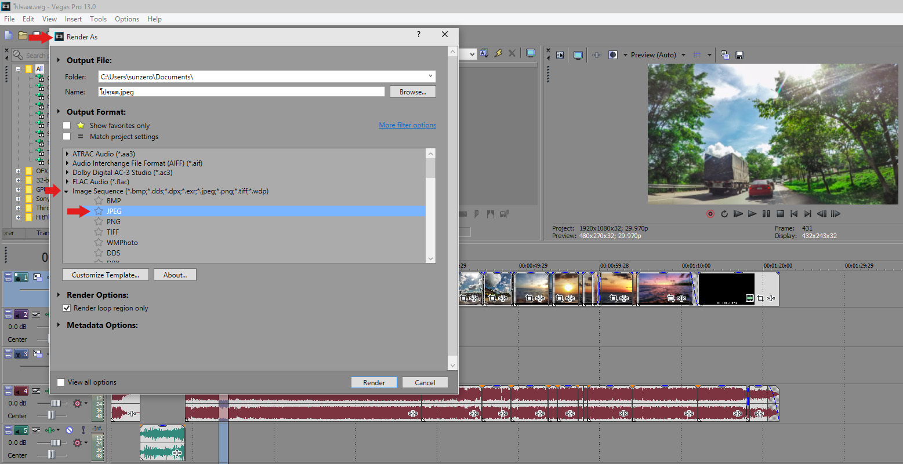Open the Tools menu
903x464 pixels.
(99, 19)
